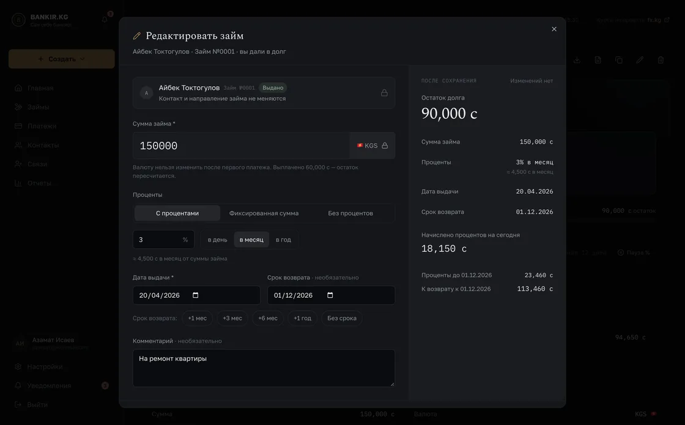Open calendar picker for Срок возврата
This screenshot has width=685, height=425.
(330, 295)
